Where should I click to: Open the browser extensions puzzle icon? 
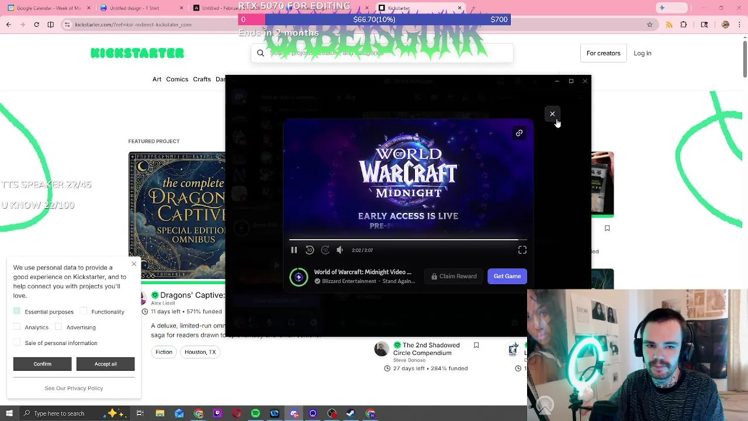point(684,25)
